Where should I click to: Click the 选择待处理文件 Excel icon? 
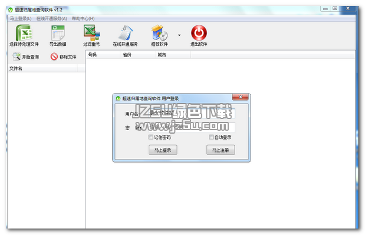24,33
